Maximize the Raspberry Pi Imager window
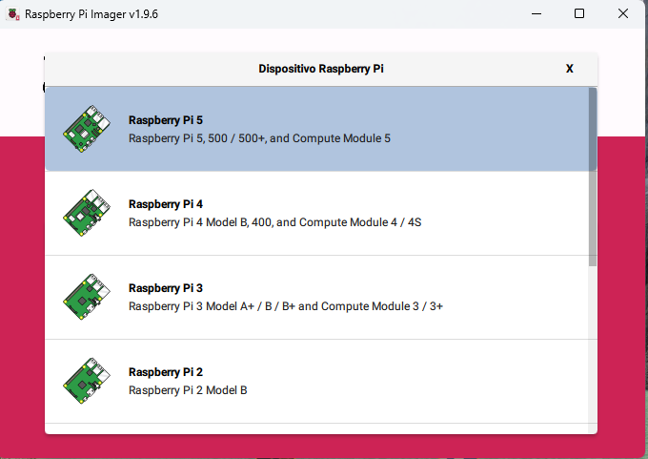Screen dimensions: 648x459 [x=579, y=14]
